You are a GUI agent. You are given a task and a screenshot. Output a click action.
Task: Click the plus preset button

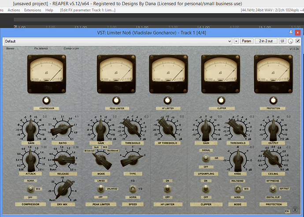tap(236, 41)
